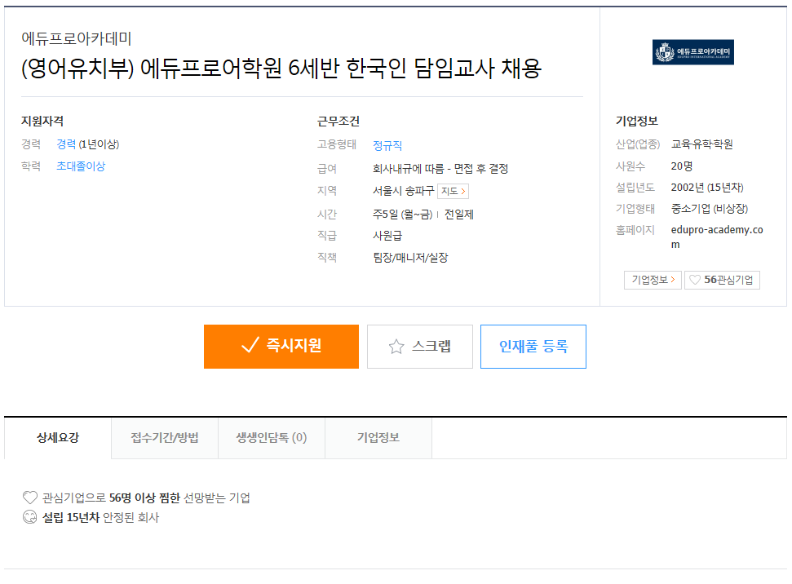
Task: Click the text 서울시 송파구
Action: point(403,191)
